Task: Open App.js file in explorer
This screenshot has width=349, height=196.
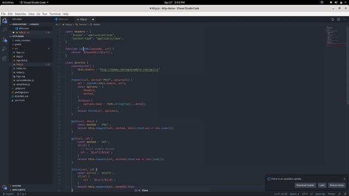Action: click(x=20, y=57)
